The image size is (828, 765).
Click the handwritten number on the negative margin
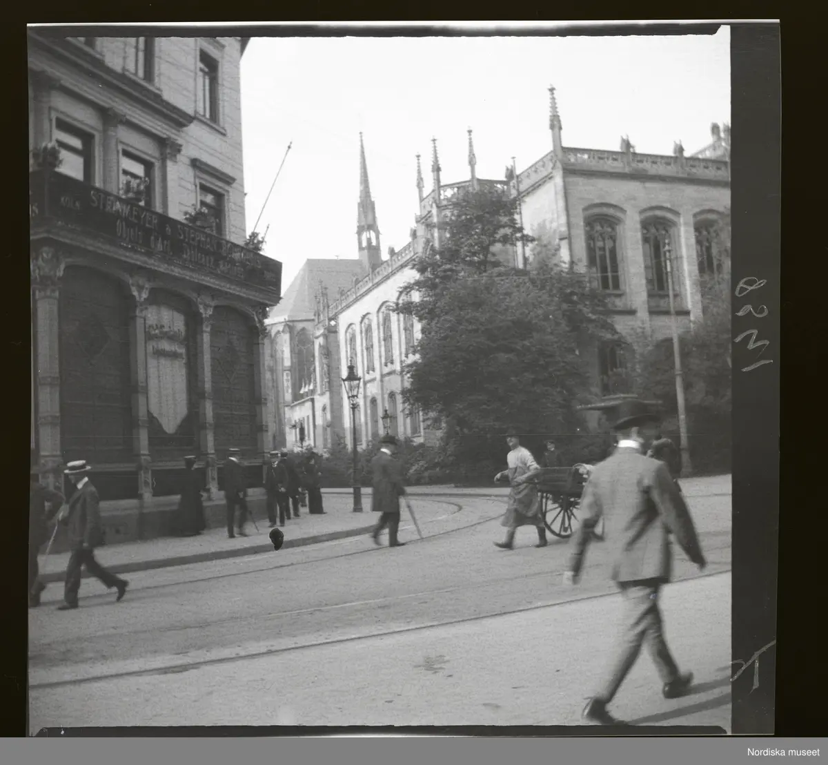[752, 323]
